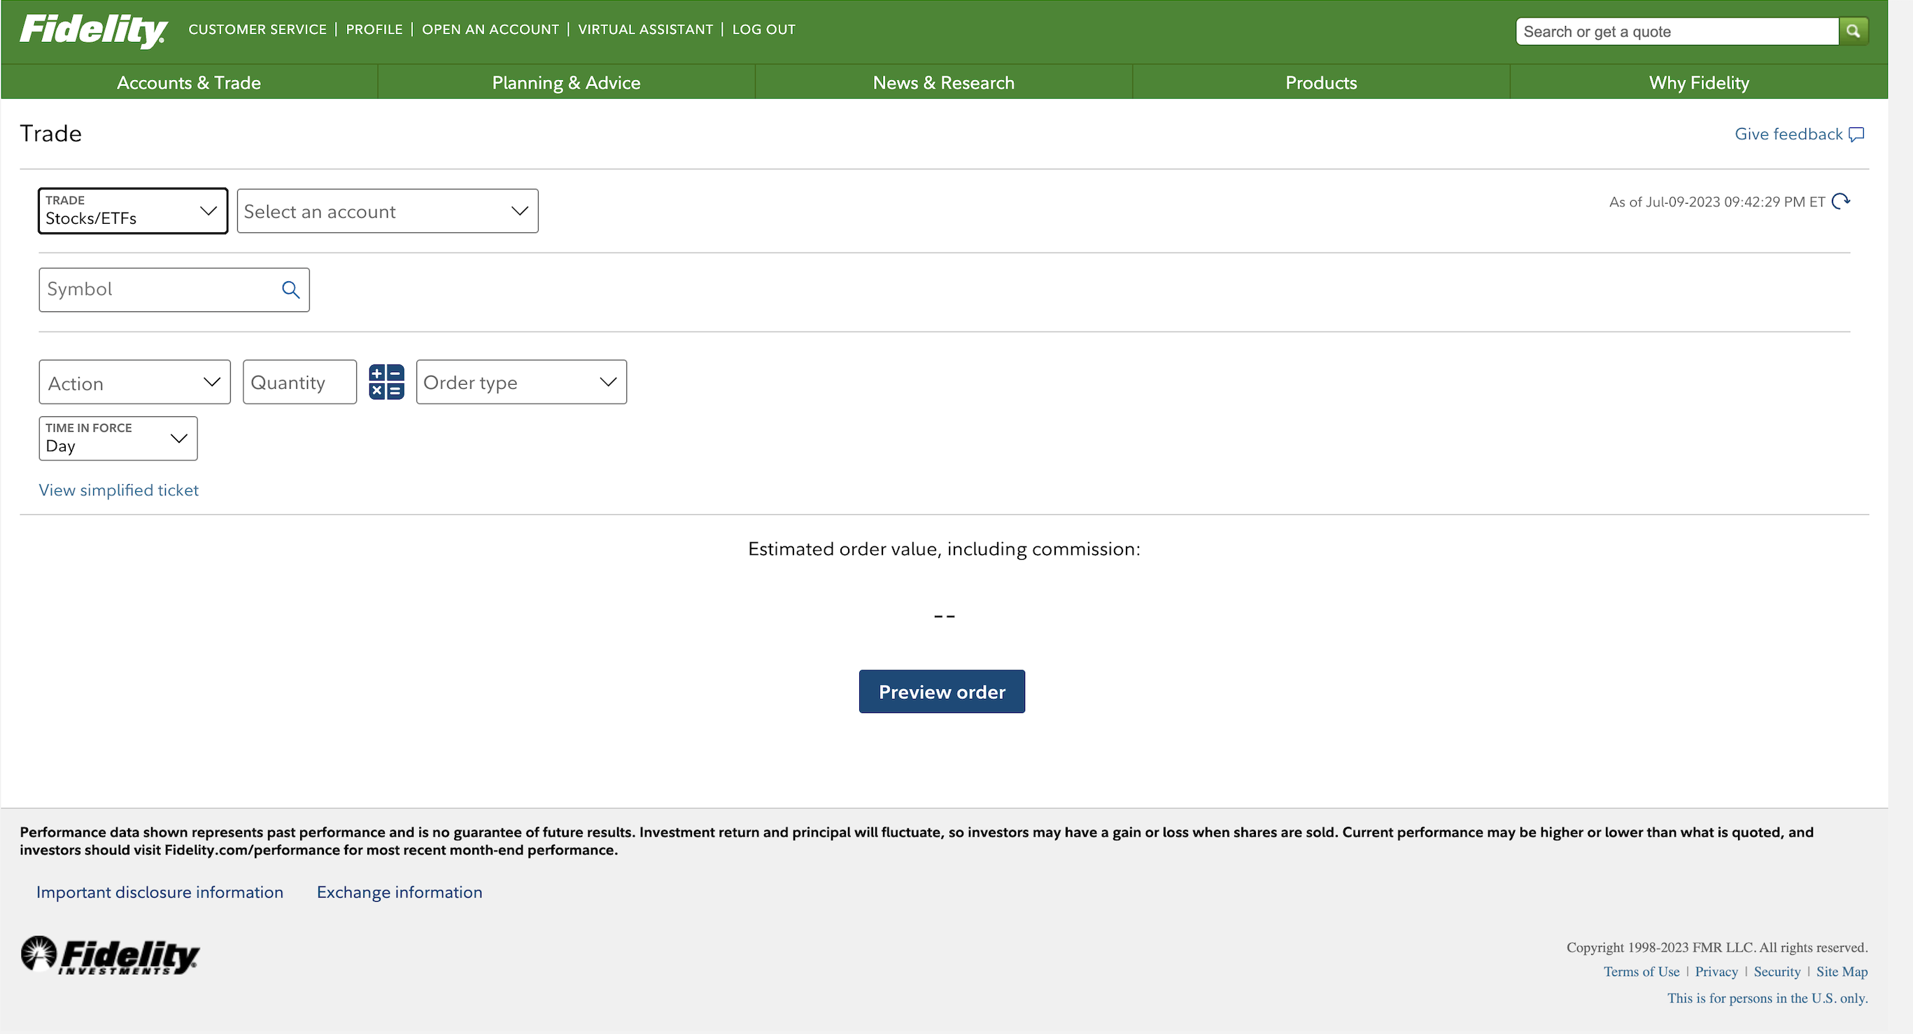Open the Trade Stocks/ETFs dropdown

coord(132,211)
